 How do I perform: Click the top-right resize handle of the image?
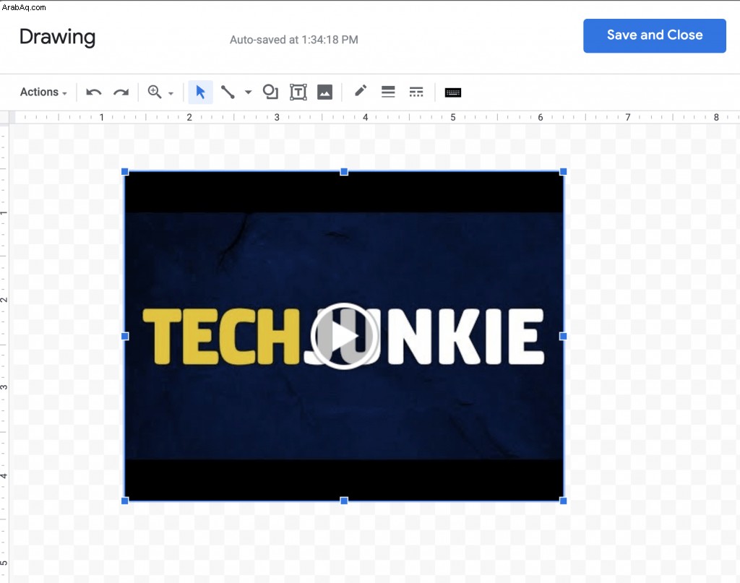coord(563,172)
